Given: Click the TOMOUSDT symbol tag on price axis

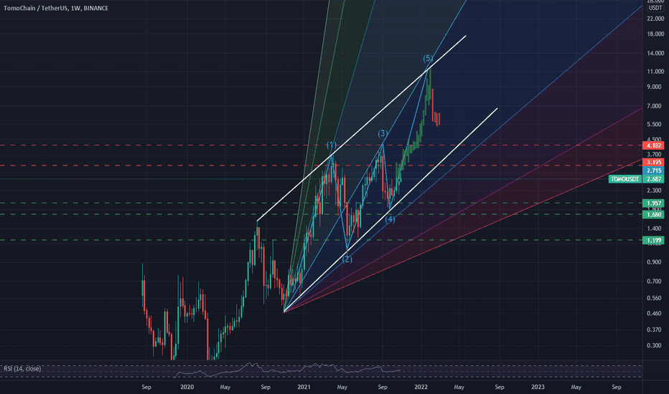Looking at the screenshot, I should pos(625,179).
